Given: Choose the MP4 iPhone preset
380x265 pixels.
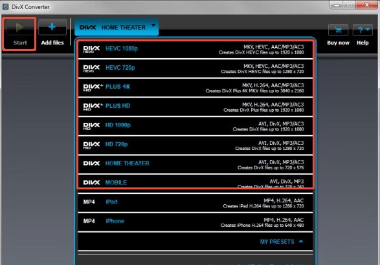Looking at the screenshot, I should (x=196, y=222).
